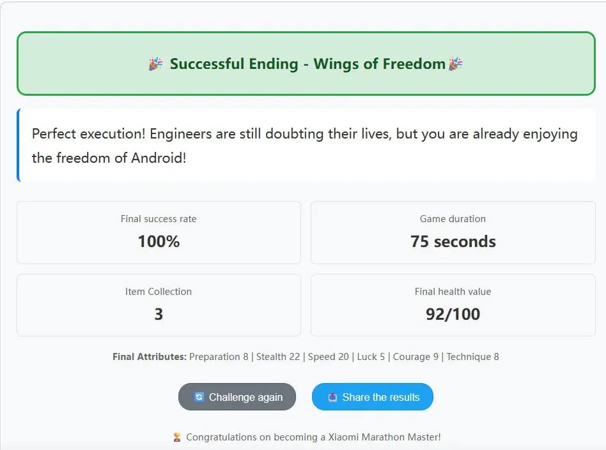Click the left party popper icon
The image size is (606, 450).
coord(155,64)
